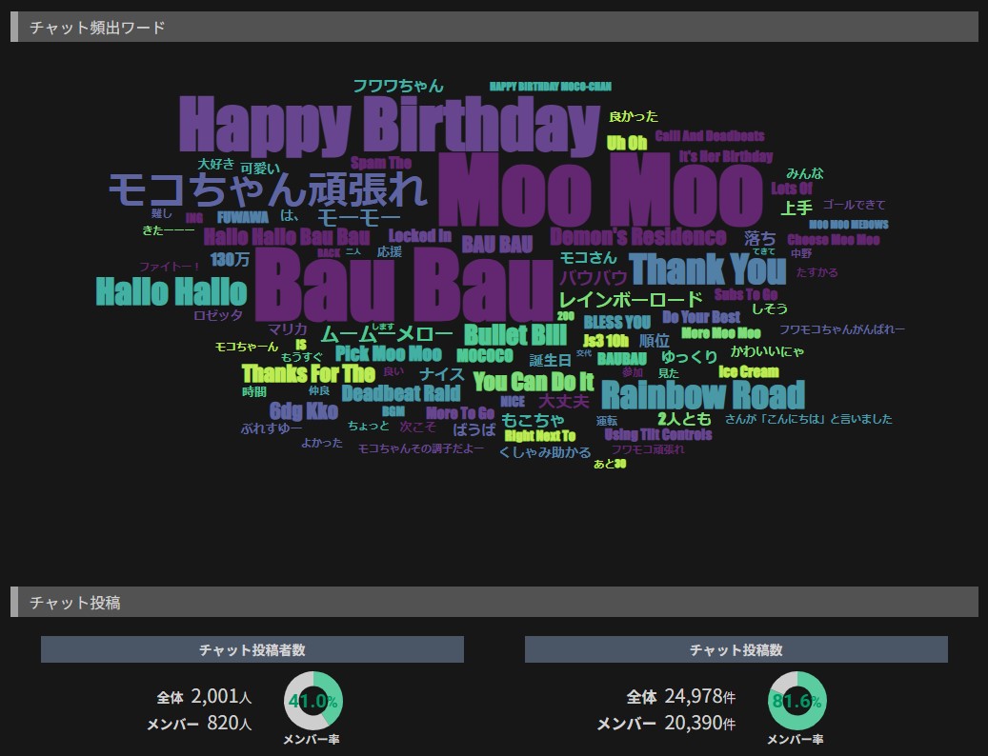This screenshot has height=756, width=988.
Task: Click 'くしゃみ助かる' in the cloud
Action: tap(545, 452)
